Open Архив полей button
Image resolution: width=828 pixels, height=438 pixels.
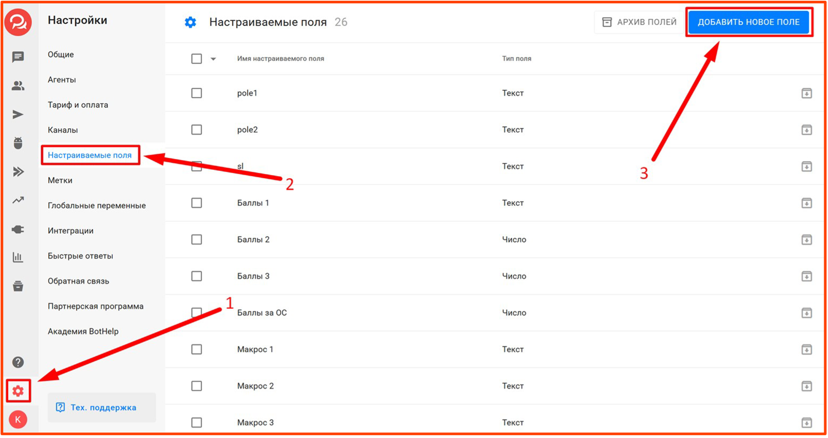639,22
